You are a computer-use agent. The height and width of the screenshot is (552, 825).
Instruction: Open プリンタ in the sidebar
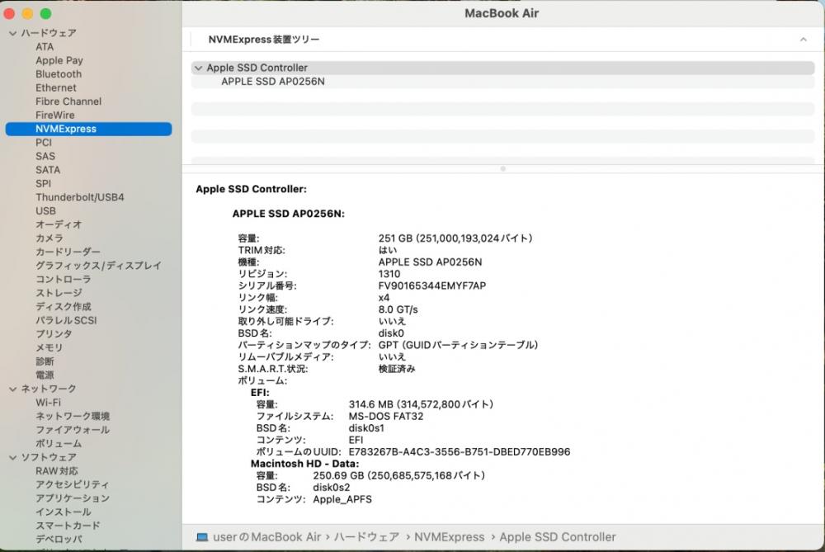[54, 334]
